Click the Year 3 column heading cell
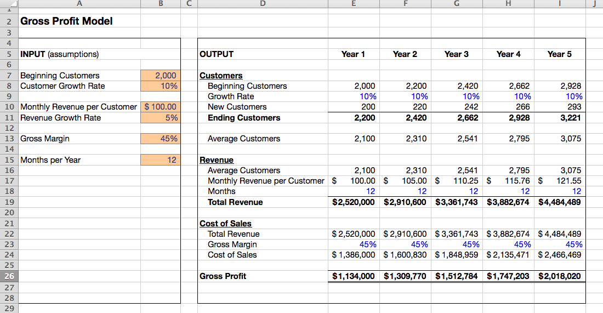 click(456, 54)
